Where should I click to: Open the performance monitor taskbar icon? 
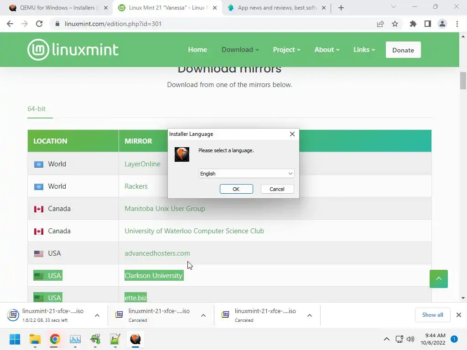click(x=75, y=339)
